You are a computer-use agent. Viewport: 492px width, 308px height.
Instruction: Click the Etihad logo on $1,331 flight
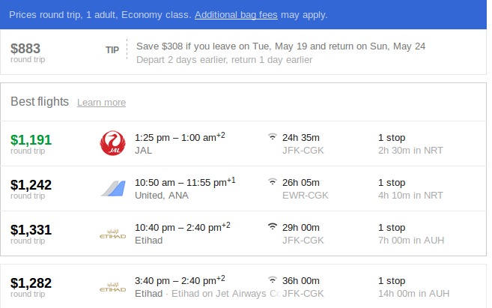112,234
